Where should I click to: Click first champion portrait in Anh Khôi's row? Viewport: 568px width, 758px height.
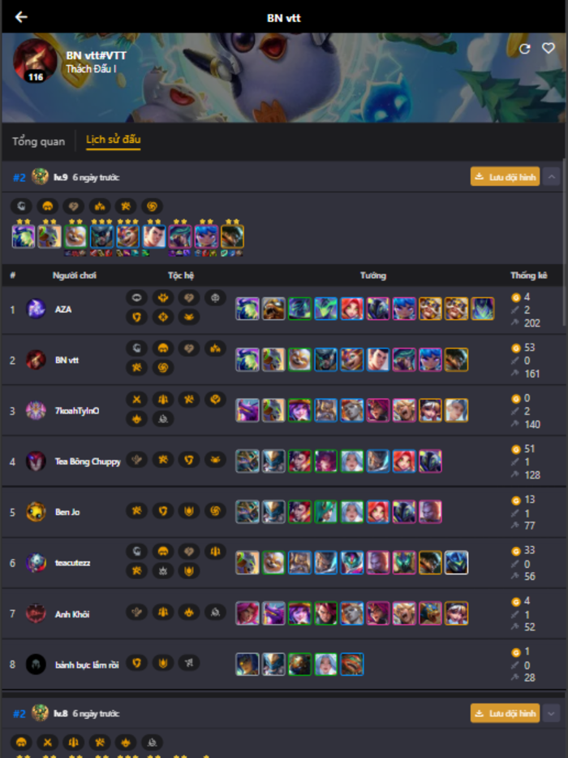247,613
